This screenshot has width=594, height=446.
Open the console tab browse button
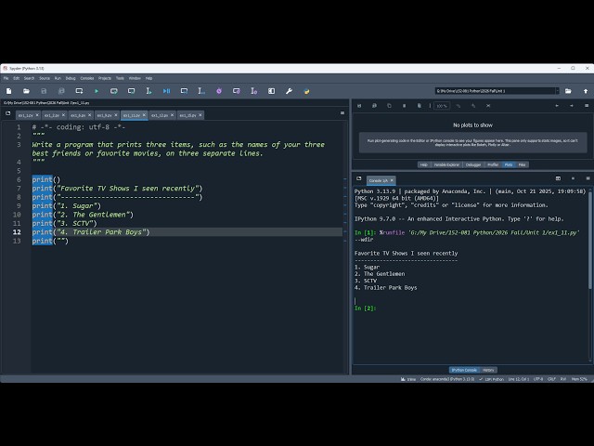click(x=359, y=178)
